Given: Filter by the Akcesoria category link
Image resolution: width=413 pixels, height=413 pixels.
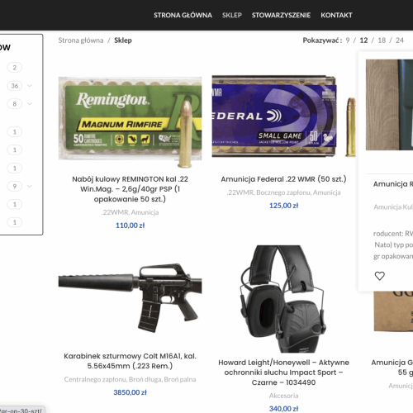Looking at the screenshot, I should pyautogui.click(x=283, y=396).
